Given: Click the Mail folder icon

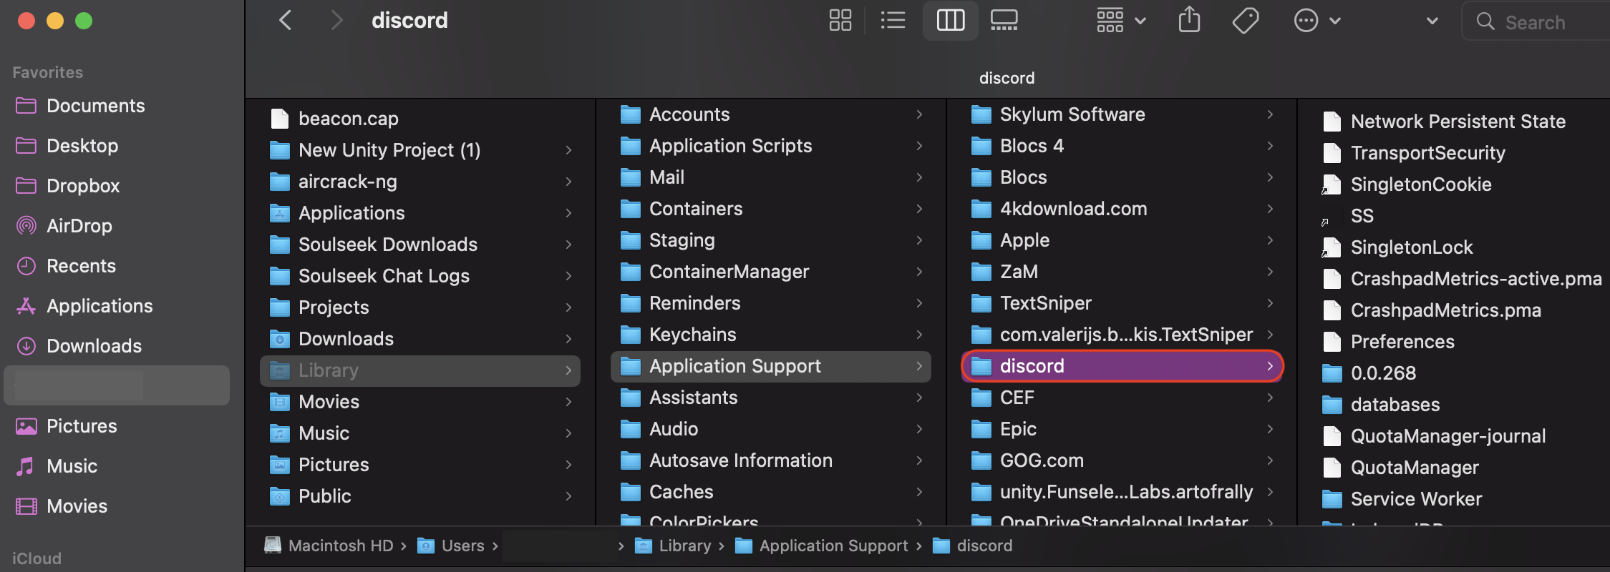Looking at the screenshot, I should [x=630, y=177].
